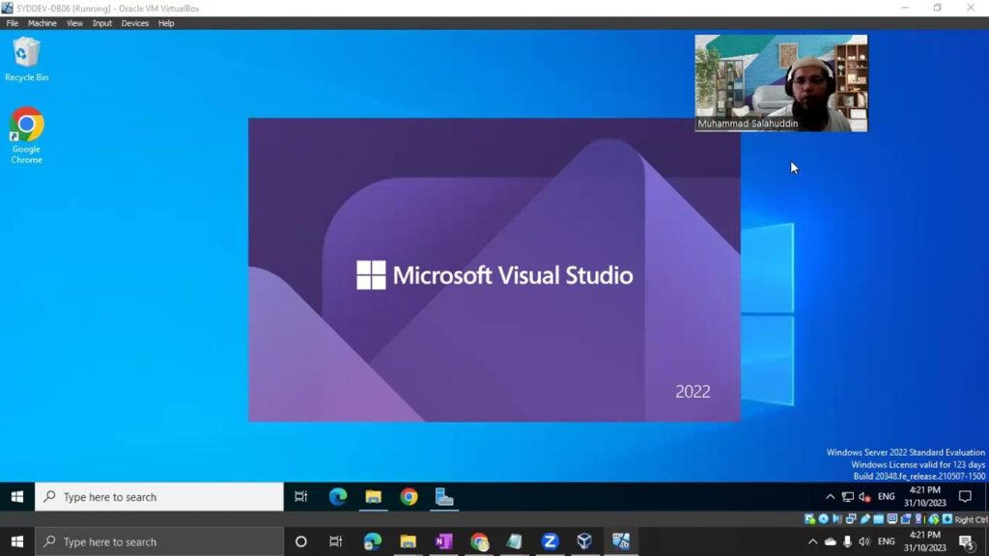Viewport: 989px width, 556px height.
Task: Open Zoom from the host taskbar
Action: (550, 542)
